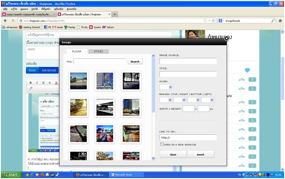Select the eraser clear-formatting icon
This screenshot has width=285, height=179.
click(x=31, y=88)
